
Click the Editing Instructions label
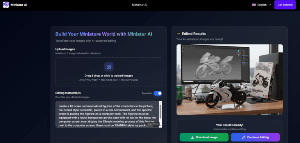(68, 93)
